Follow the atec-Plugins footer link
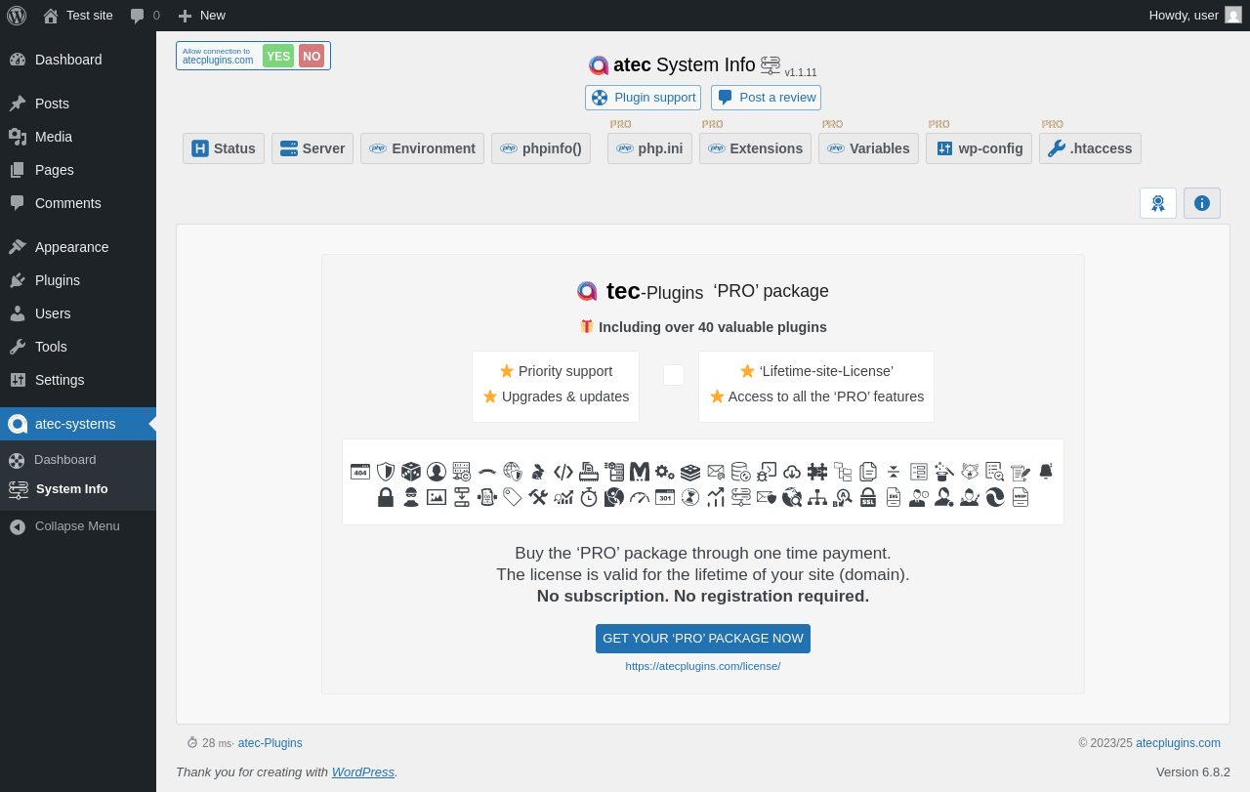The height and width of the screenshot is (792, 1250). (271, 743)
